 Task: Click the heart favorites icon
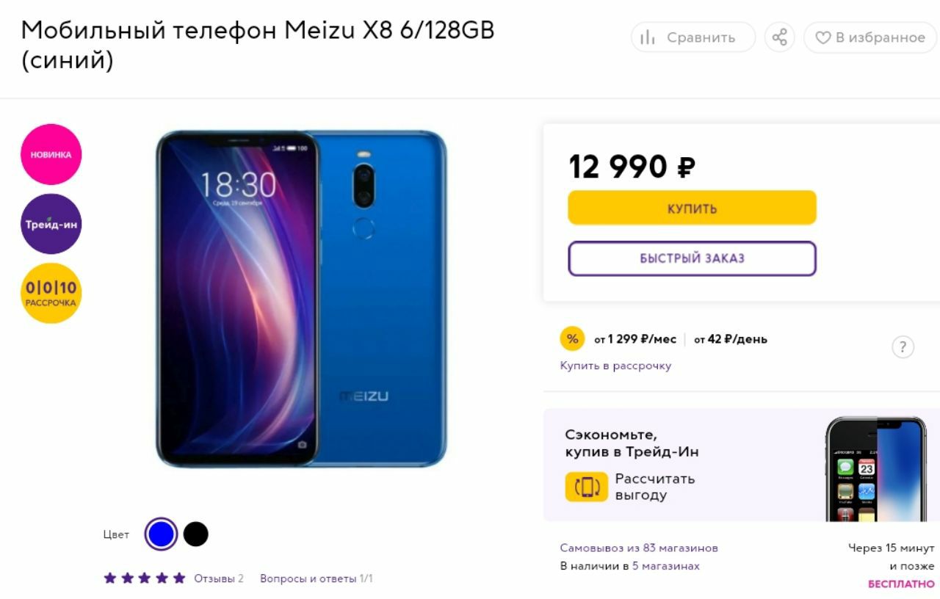point(822,37)
